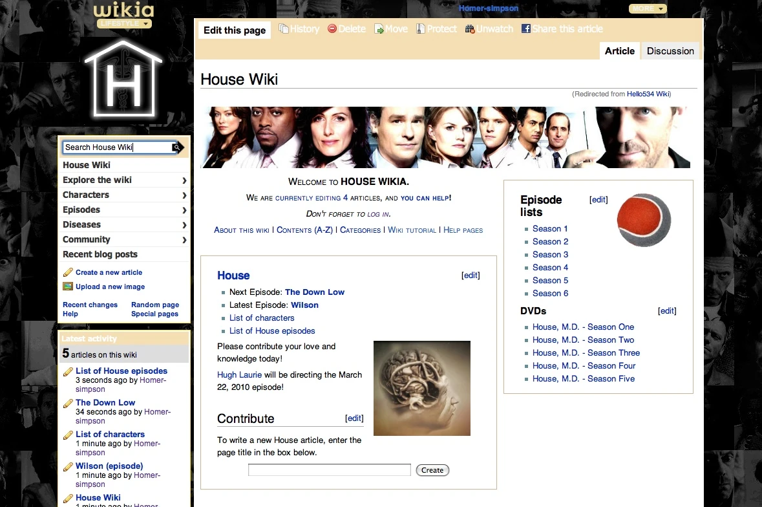
Task: Open the Lifestyle dropdown under Wikia logo
Action: click(124, 23)
